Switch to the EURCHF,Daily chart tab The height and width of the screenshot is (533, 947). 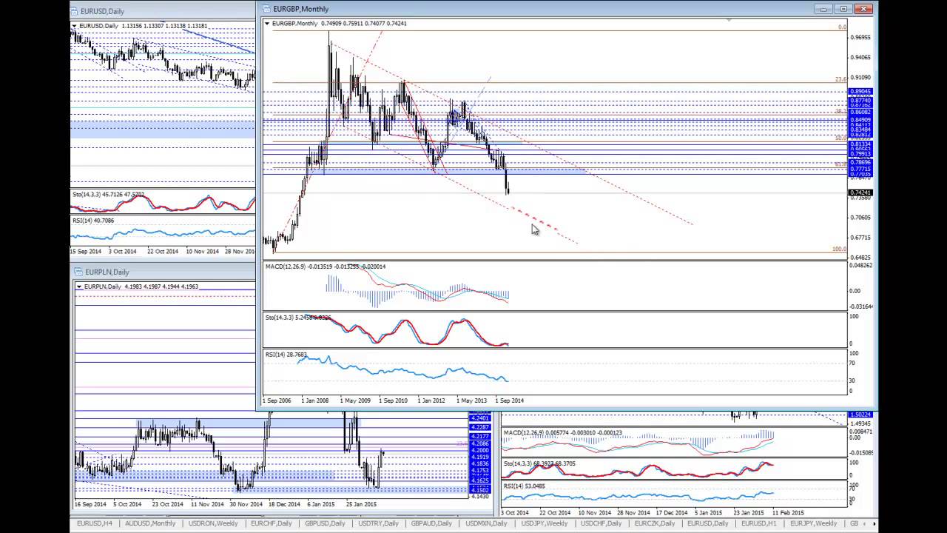tap(273, 523)
